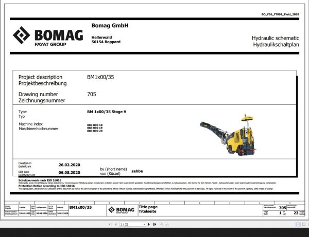The image size is (309, 237).
Task: Select the 'Machine index' label
Action: coord(31,124)
